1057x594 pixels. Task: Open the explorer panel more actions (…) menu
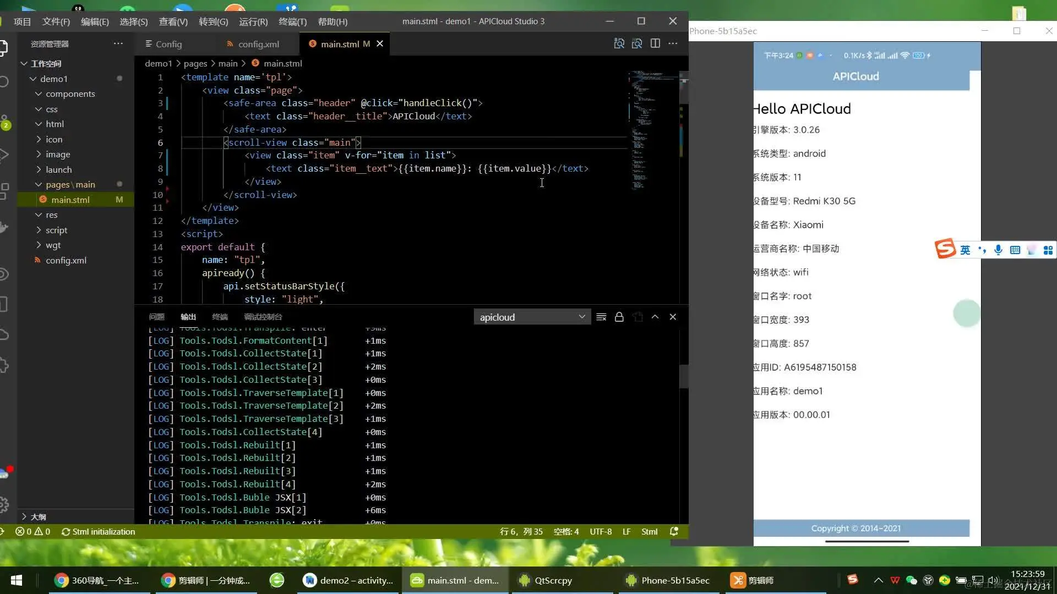[x=118, y=43]
